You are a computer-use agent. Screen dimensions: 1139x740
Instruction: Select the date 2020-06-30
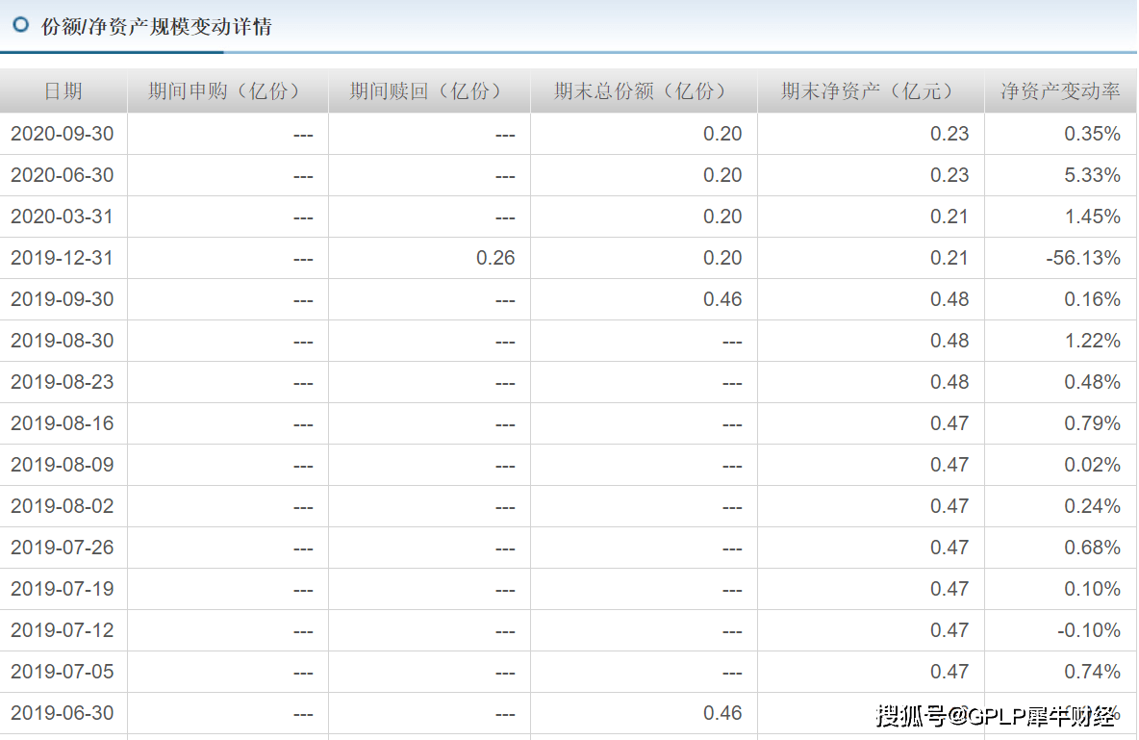[62, 175]
